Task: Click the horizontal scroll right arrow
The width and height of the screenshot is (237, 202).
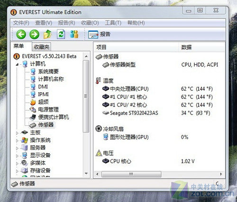Action: click(x=221, y=174)
